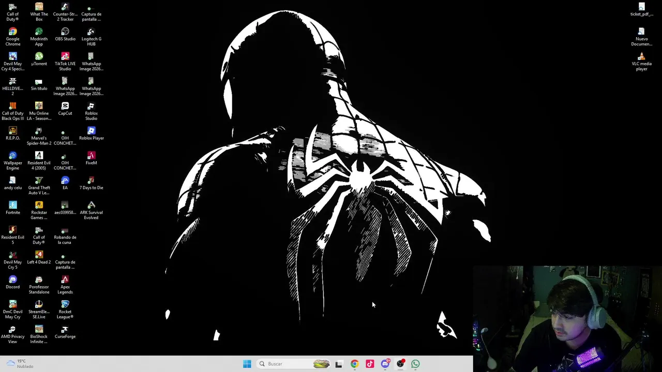Open Counter-Strike 2 Tracker shortcut
The height and width of the screenshot is (372, 662).
pyautogui.click(x=65, y=12)
